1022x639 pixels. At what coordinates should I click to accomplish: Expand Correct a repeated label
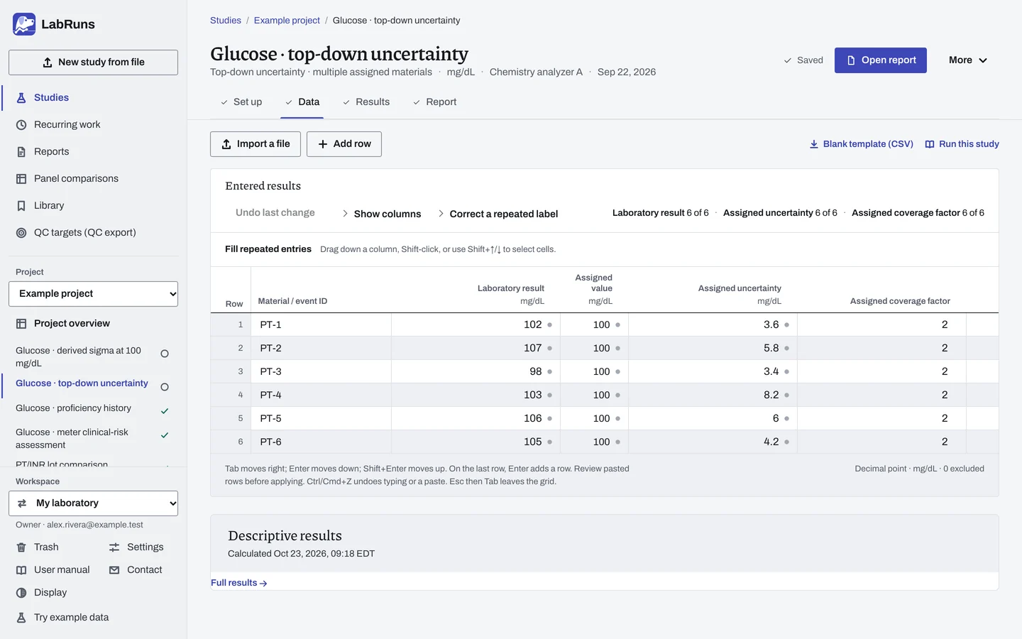pyautogui.click(x=498, y=214)
